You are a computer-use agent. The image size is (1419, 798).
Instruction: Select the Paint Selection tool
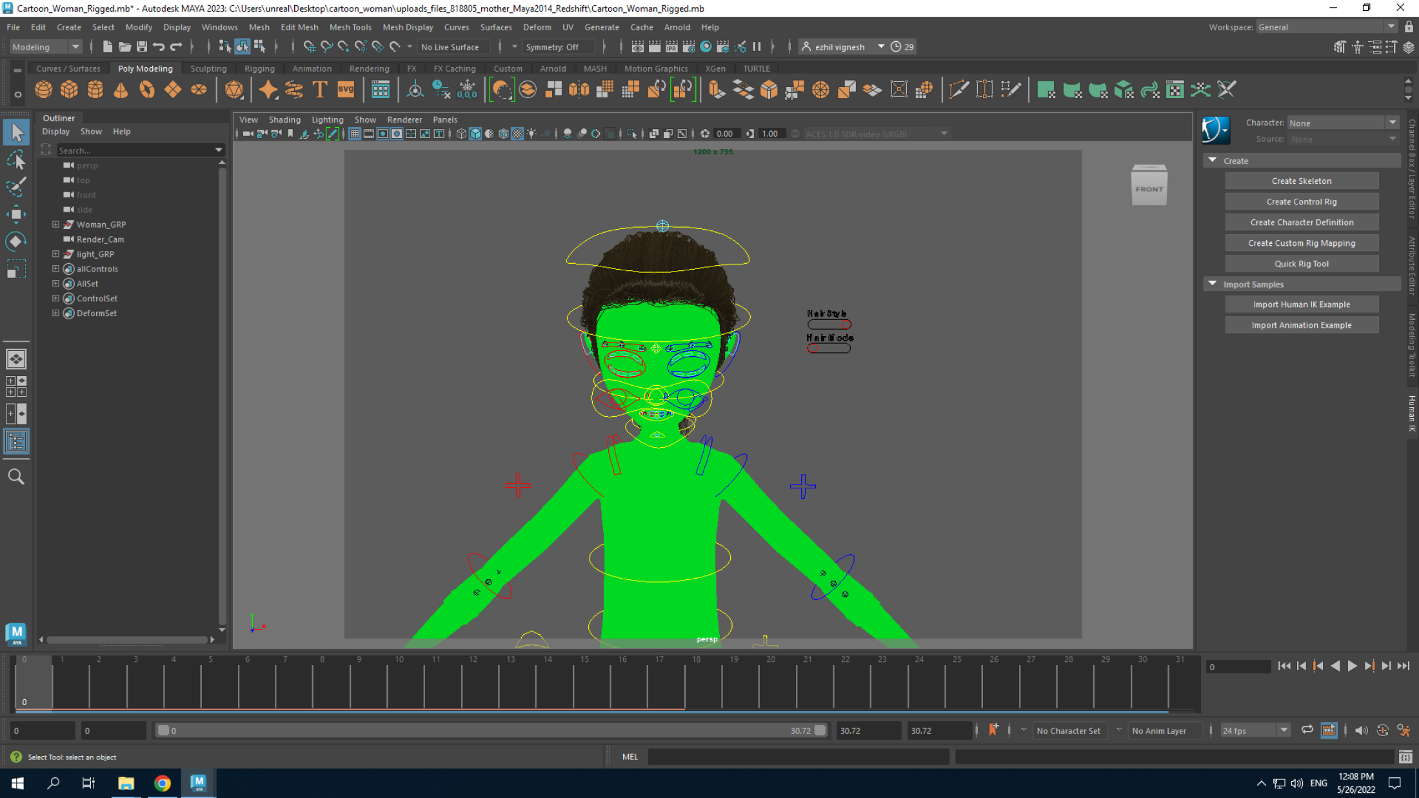(x=16, y=186)
